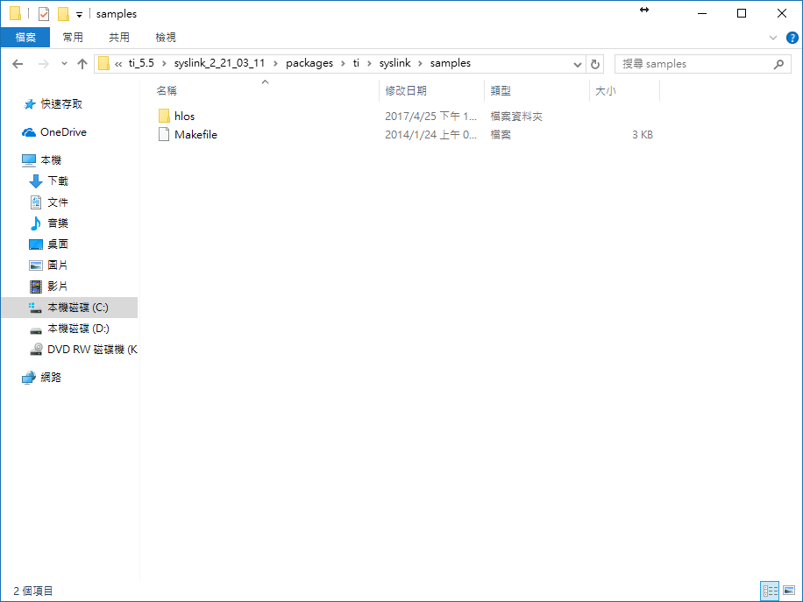Select the Makefile name text
This screenshot has width=803, height=602.
click(195, 135)
